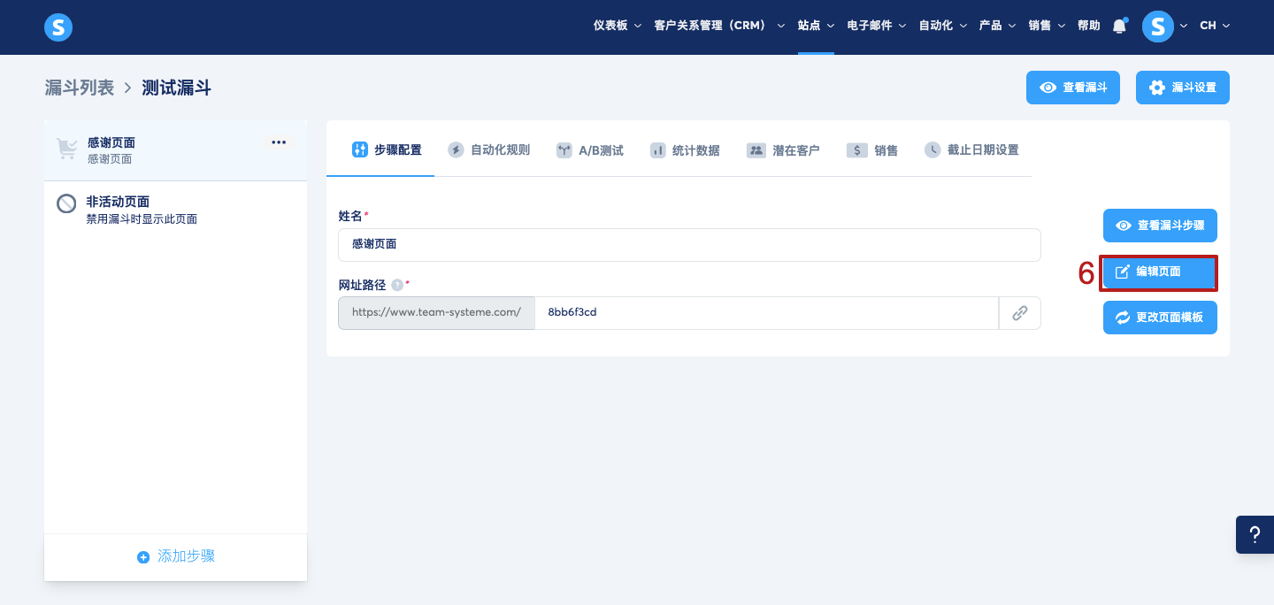Expand the 自动化 menu
The image size is (1274, 605).
(943, 26)
